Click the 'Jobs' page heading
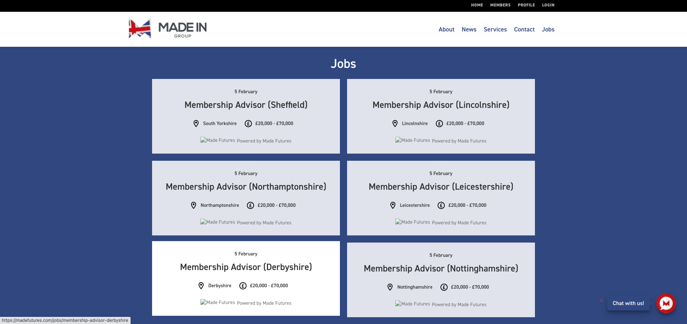 [343, 64]
